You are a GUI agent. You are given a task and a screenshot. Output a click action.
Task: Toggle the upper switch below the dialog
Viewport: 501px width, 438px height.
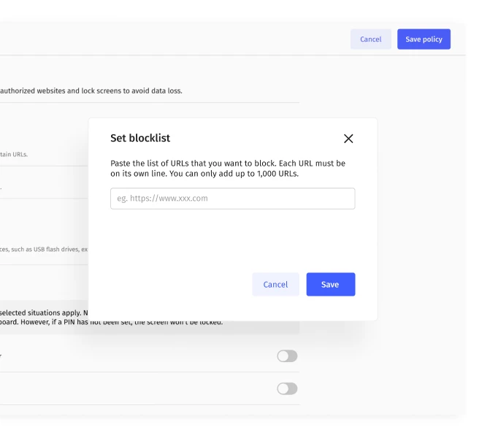287,356
